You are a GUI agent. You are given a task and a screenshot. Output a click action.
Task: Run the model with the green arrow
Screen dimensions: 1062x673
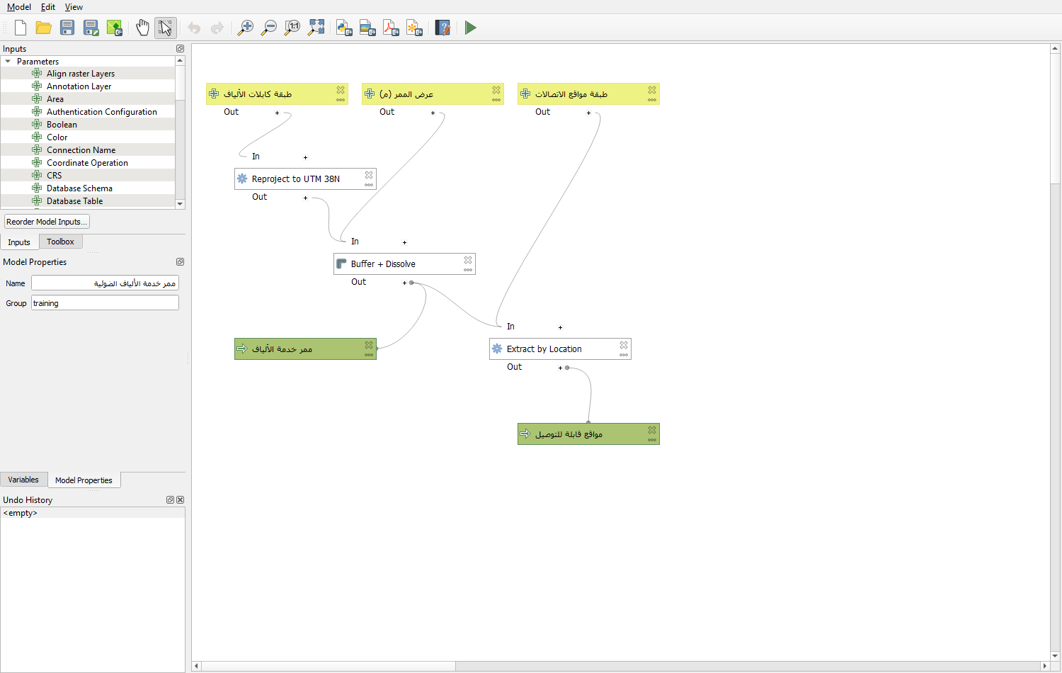[x=471, y=28]
